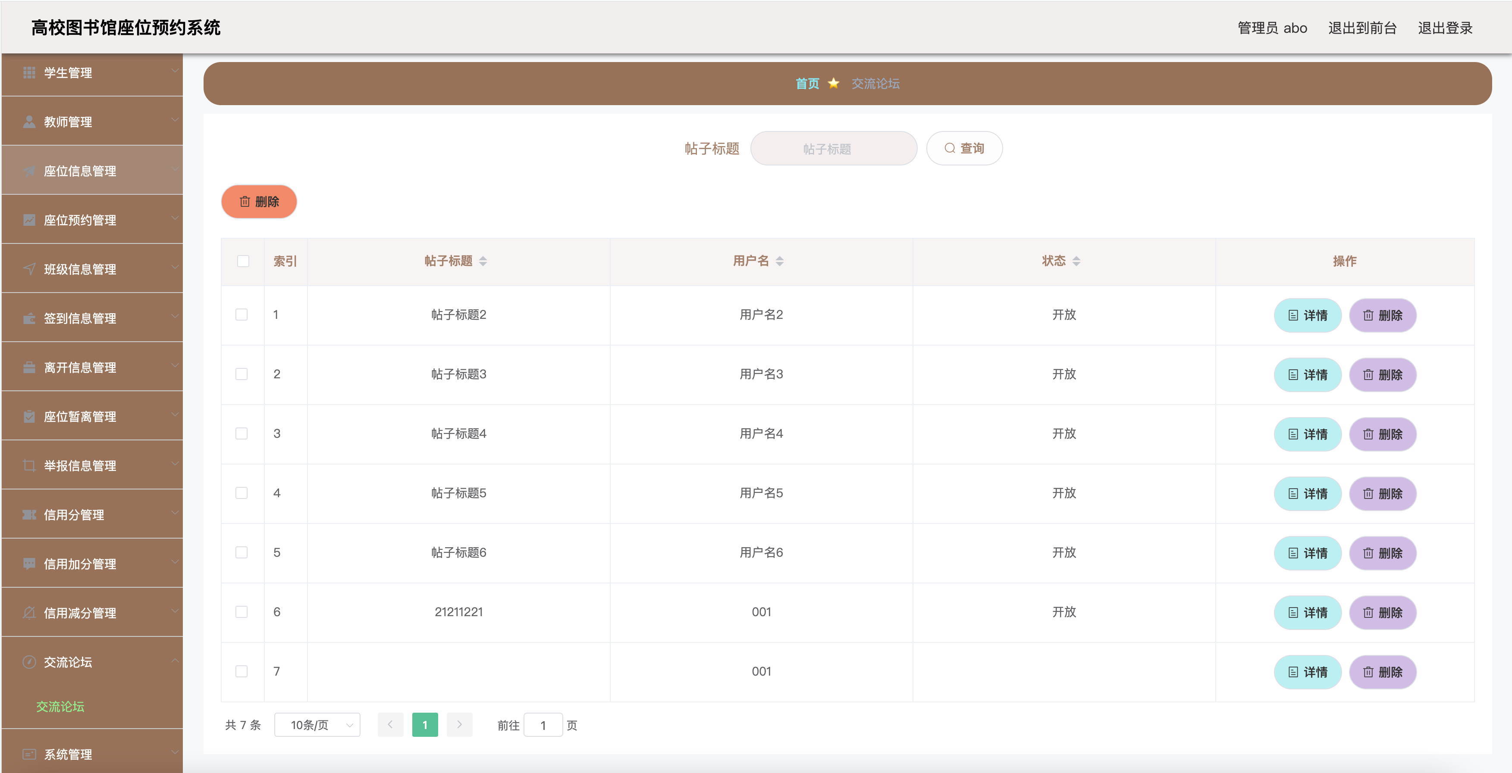Select 交流论坛 submenu item
Image resolution: width=1512 pixels, height=773 pixels.
(60, 707)
